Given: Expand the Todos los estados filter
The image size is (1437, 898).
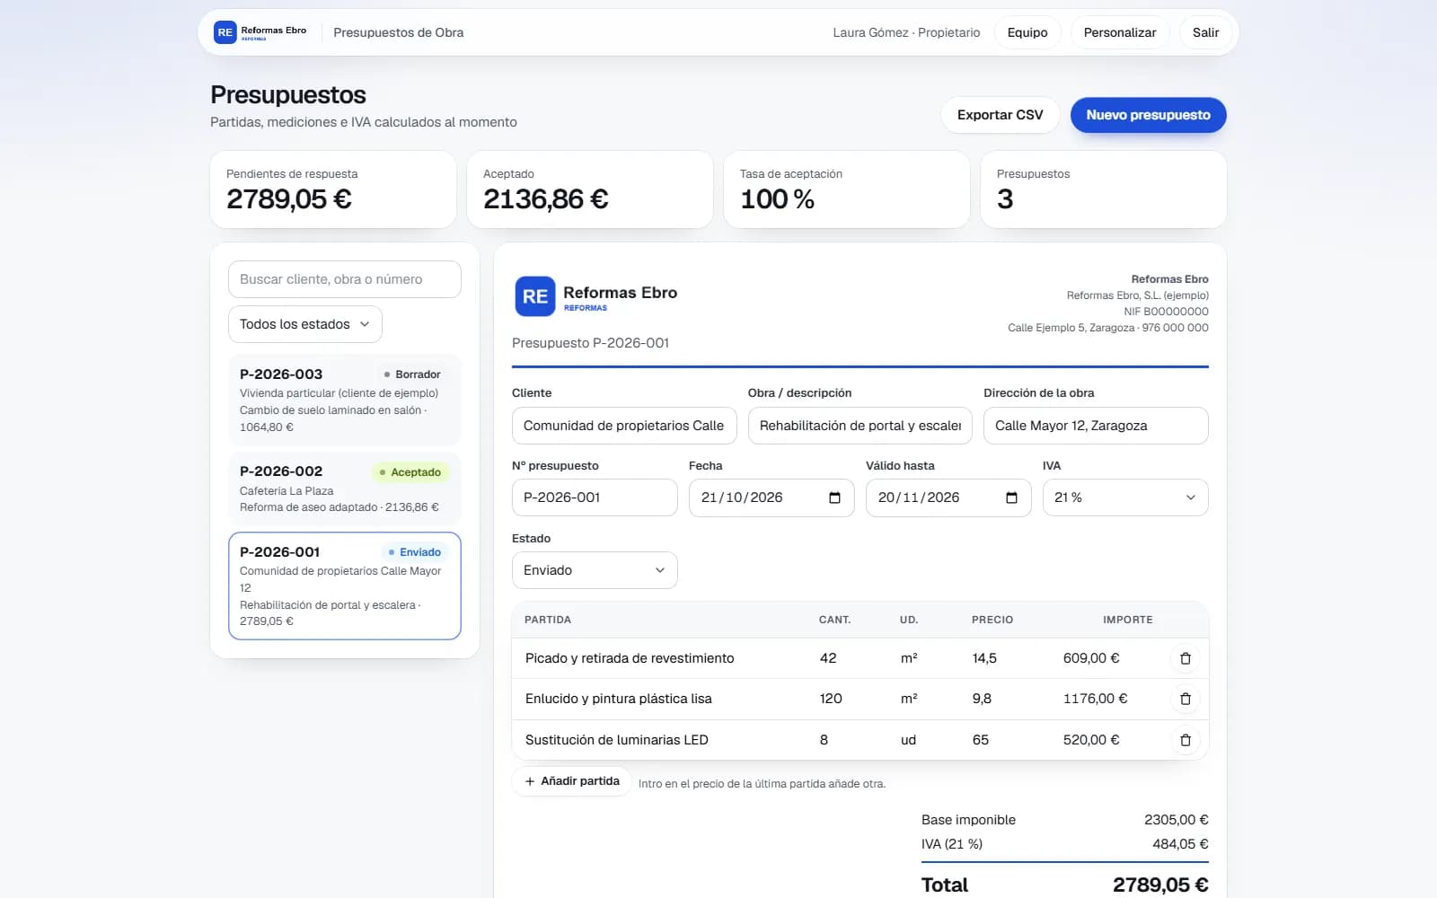Looking at the screenshot, I should [305, 324].
